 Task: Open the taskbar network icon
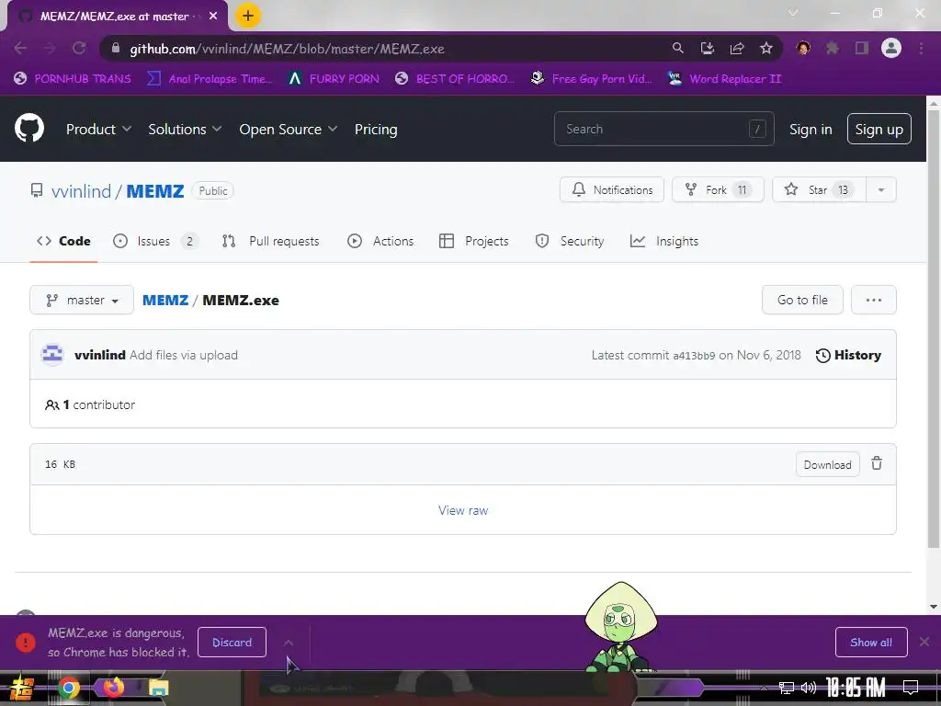(787, 688)
